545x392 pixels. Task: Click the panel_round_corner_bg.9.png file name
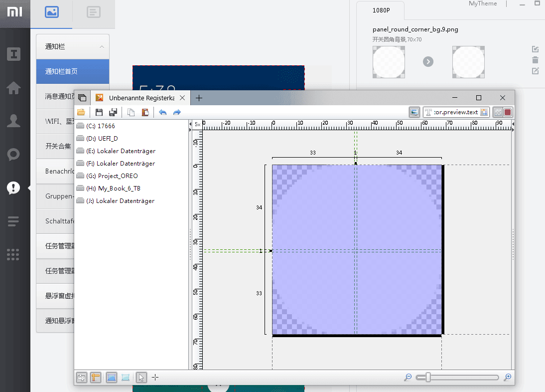tap(415, 29)
